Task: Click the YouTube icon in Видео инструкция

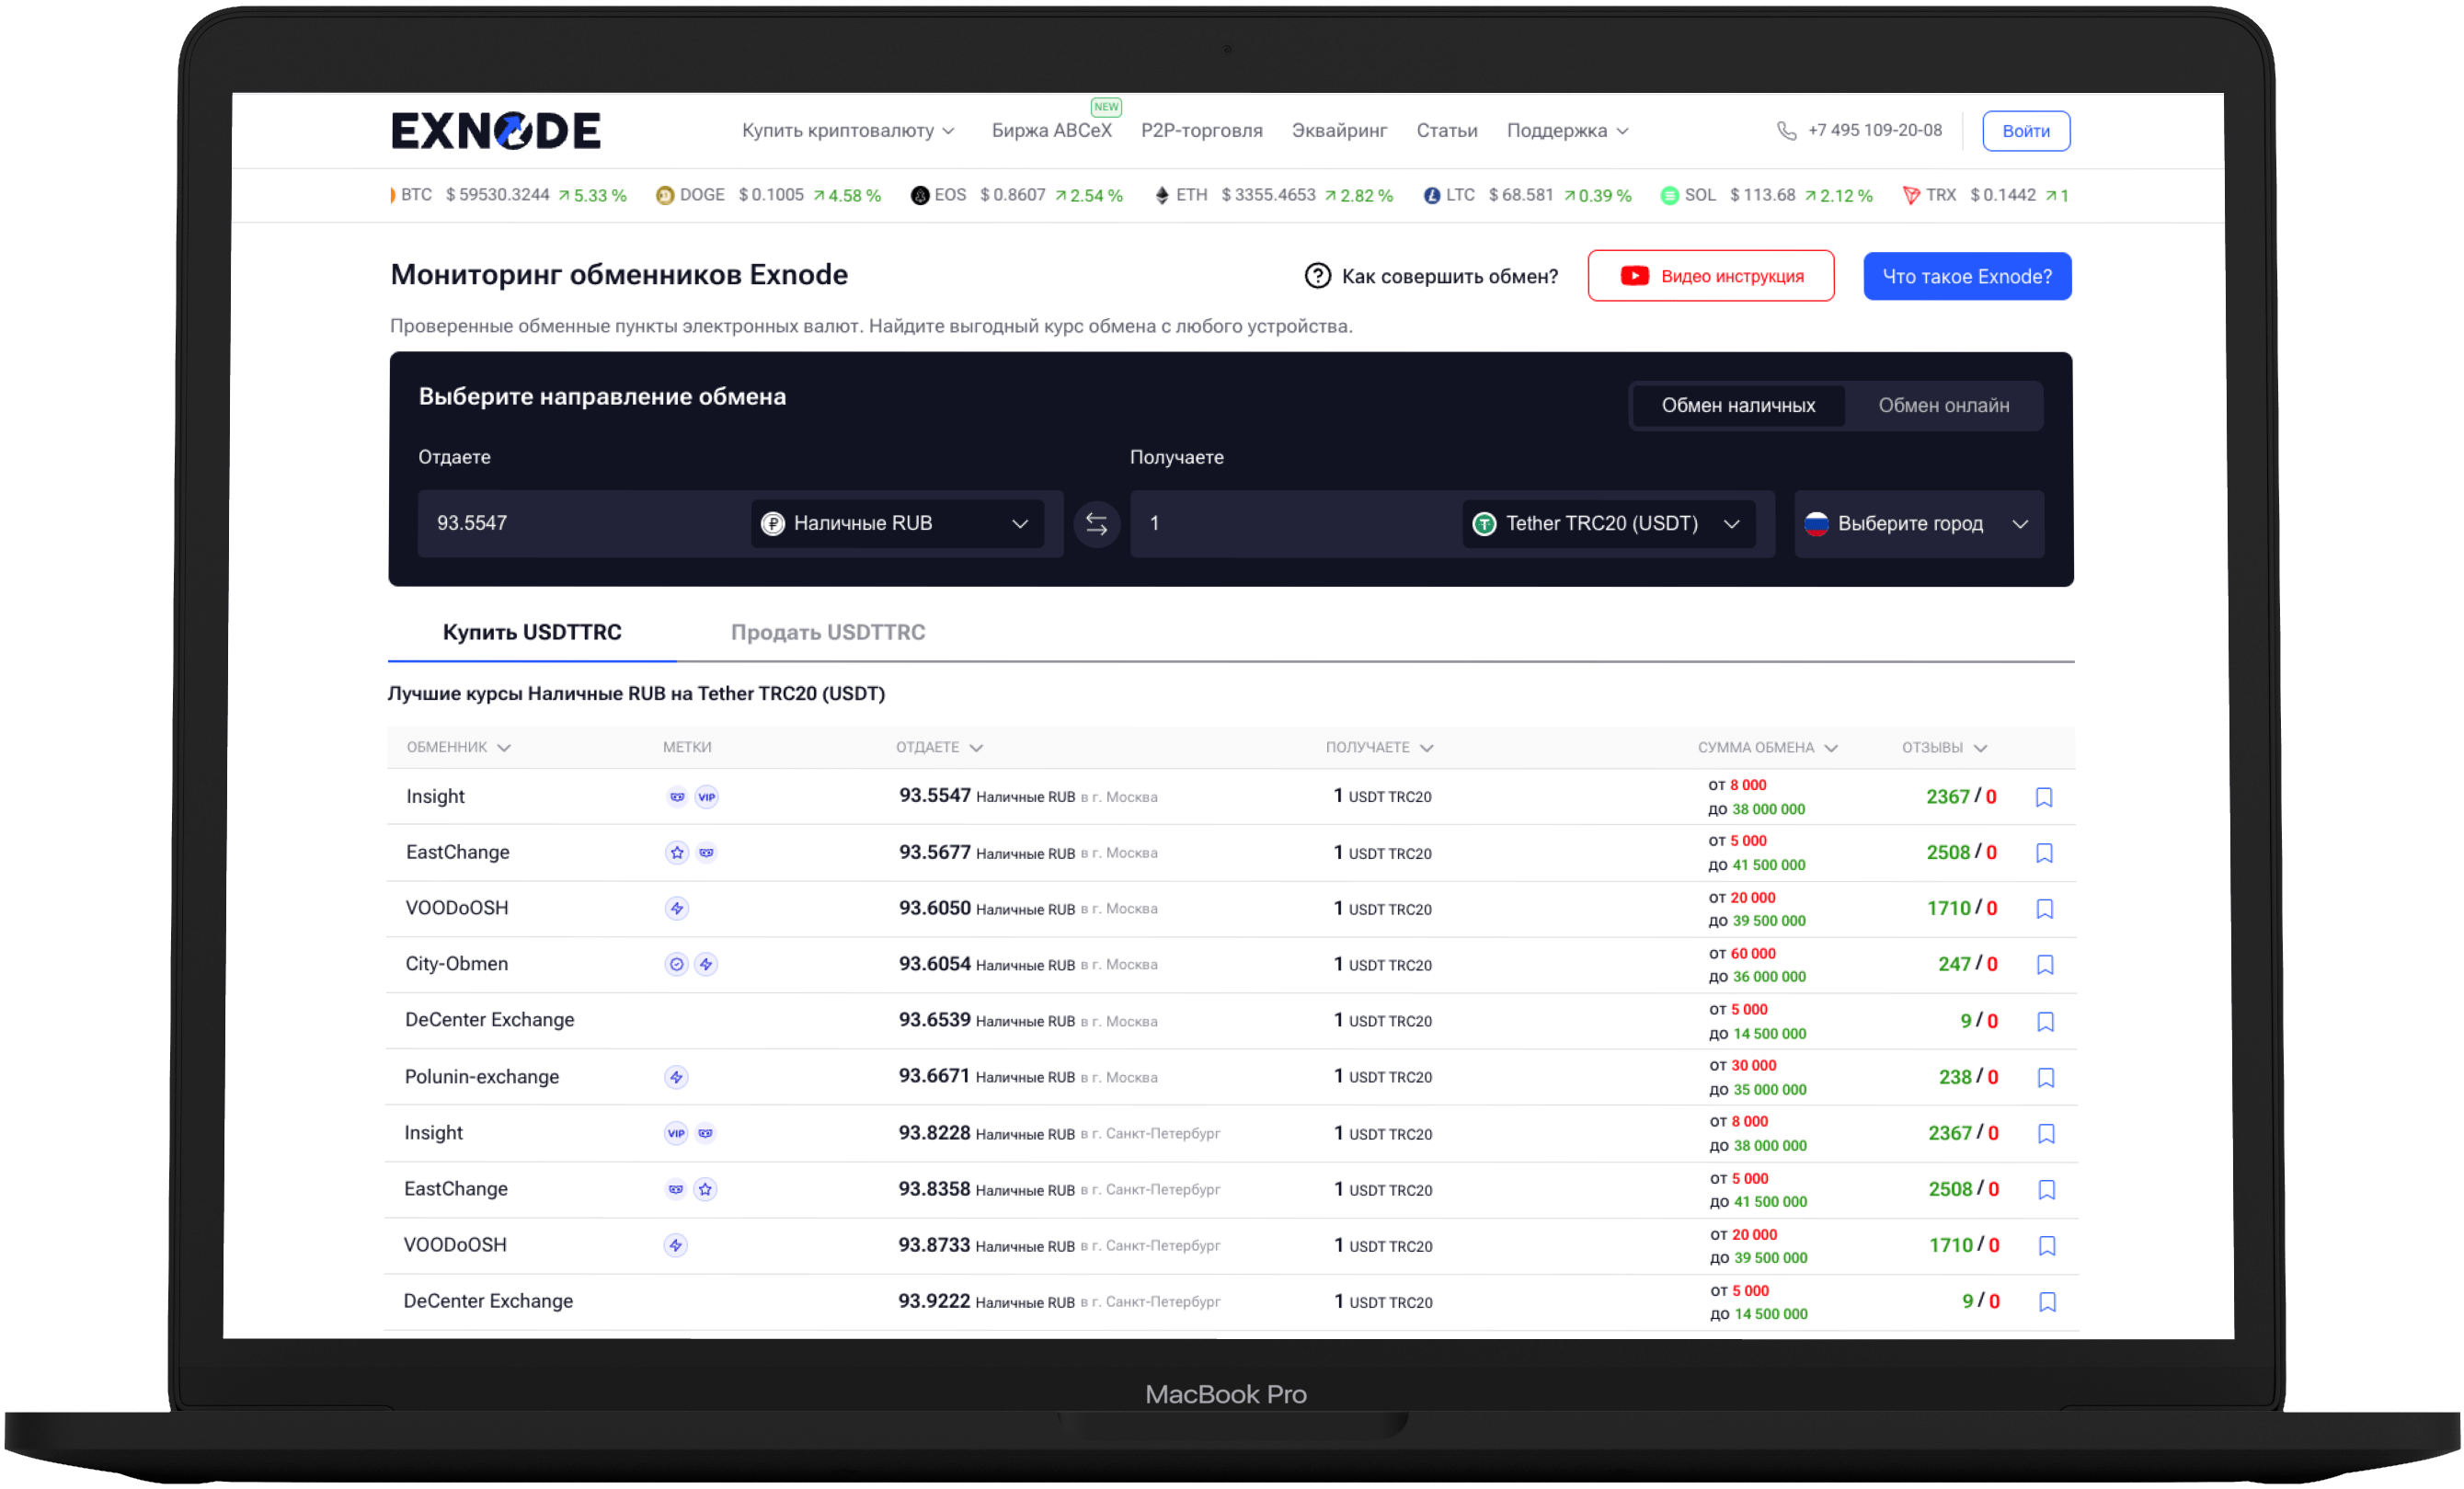Action: [1634, 276]
